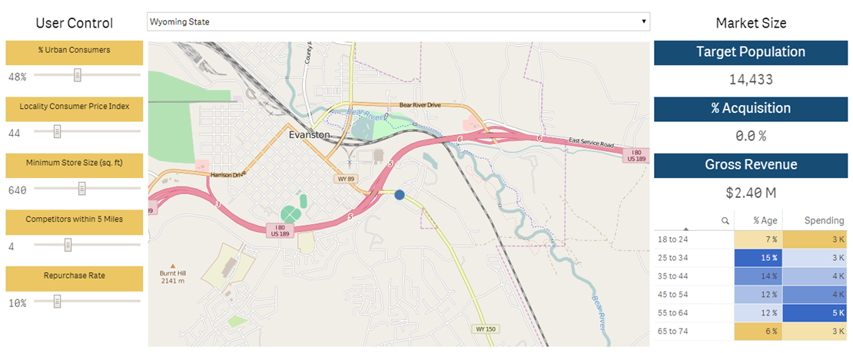853x353 pixels.
Task: Click the dropdown arrow of state selector
Action: [643, 21]
